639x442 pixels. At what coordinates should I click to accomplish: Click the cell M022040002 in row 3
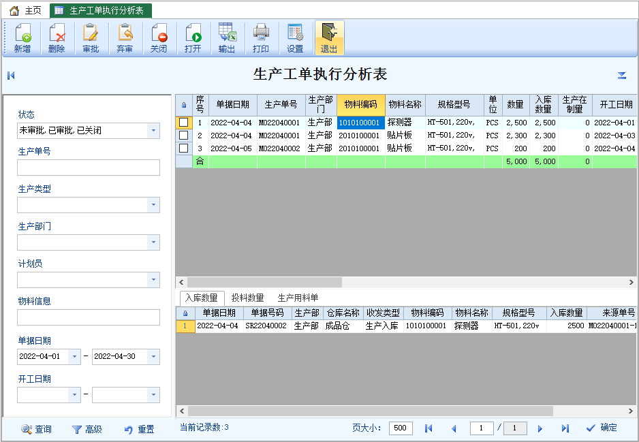281,148
